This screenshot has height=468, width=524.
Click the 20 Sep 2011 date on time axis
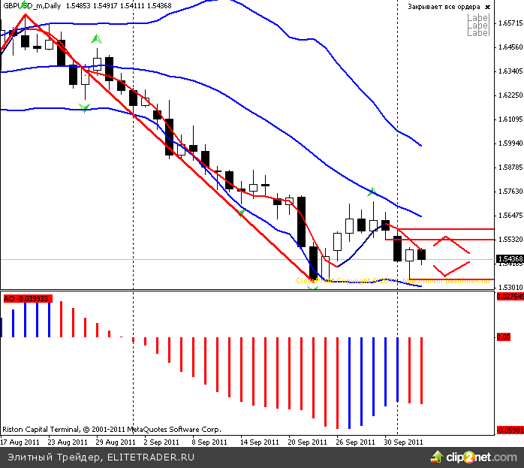[308, 442]
